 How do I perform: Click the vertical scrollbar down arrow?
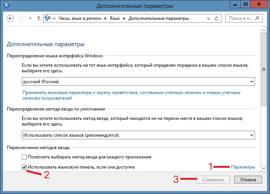pyautogui.click(x=263, y=168)
